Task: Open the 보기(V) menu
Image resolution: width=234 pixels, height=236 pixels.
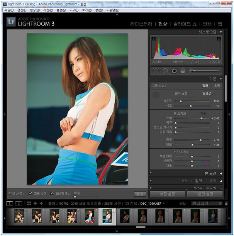Action: pyautogui.click(x=86, y=10)
